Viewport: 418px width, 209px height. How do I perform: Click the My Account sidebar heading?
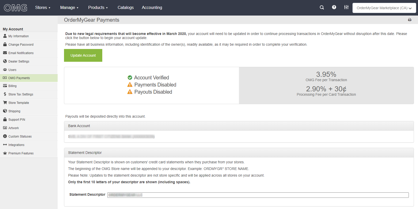(x=13, y=29)
